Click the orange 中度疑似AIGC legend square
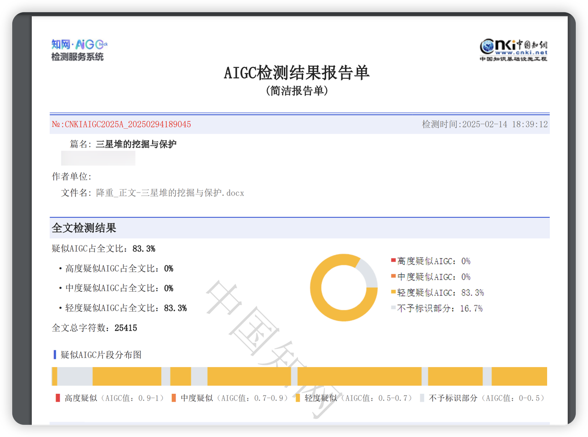 (x=393, y=277)
